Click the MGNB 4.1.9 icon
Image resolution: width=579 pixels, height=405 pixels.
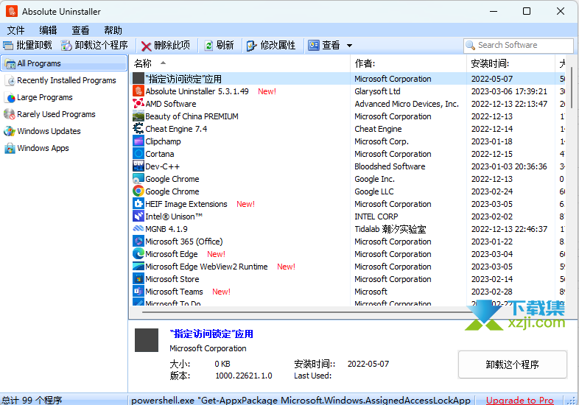coord(138,229)
